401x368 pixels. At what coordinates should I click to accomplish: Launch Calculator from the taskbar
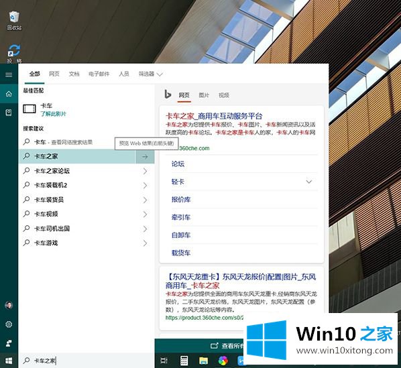pos(184,361)
